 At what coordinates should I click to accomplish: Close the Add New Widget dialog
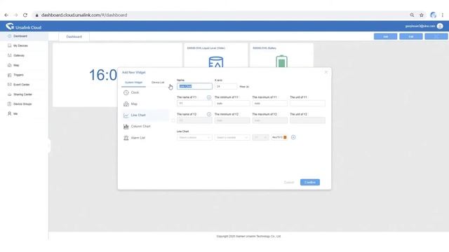(x=326, y=72)
